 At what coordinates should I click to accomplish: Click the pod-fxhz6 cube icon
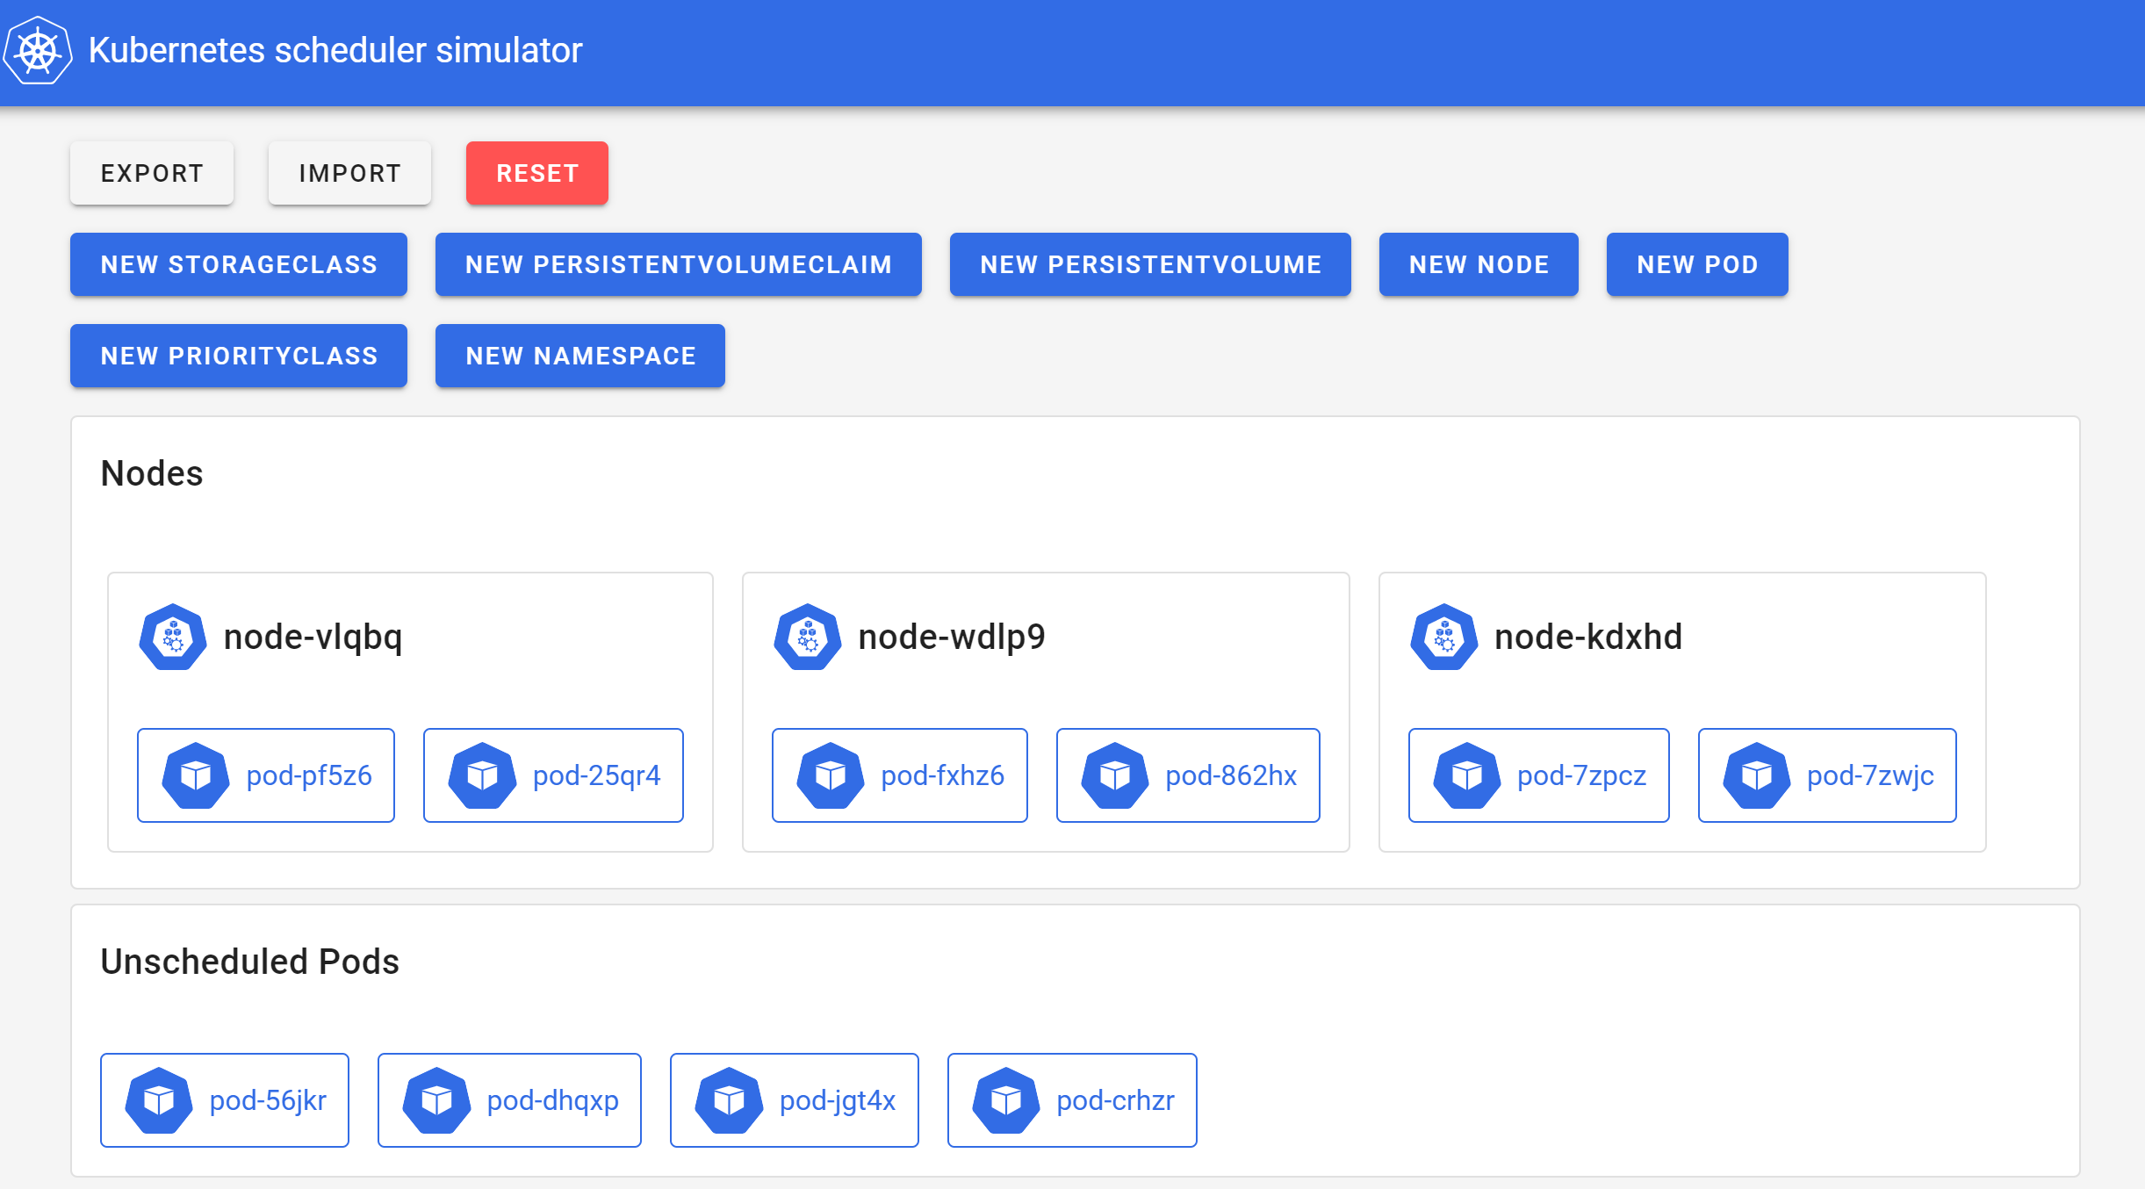click(x=831, y=775)
